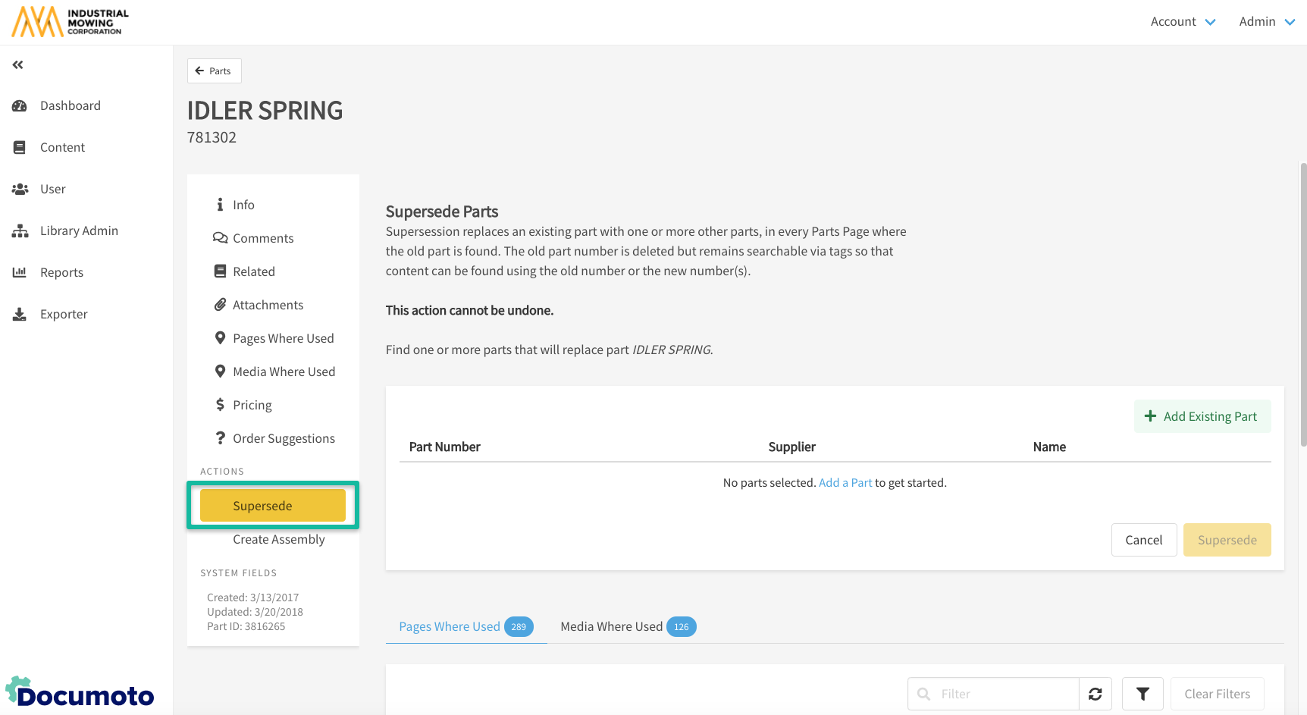
Task: Follow the 'Add a Part' link
Action: pyautogui.click(x=845, y=483)
